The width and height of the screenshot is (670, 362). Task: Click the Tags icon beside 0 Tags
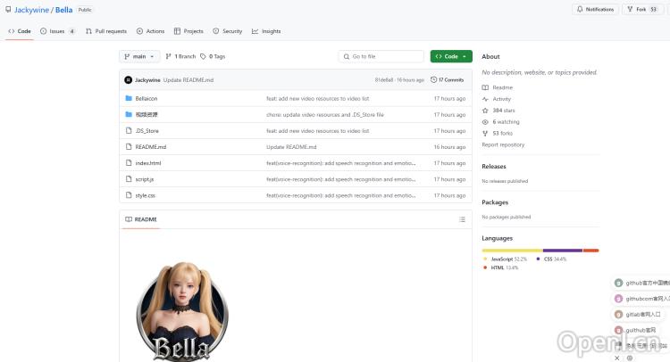(x=204, y=56)
